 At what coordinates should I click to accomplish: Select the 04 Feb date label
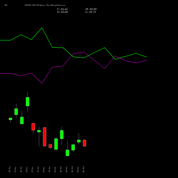(72, 169)
